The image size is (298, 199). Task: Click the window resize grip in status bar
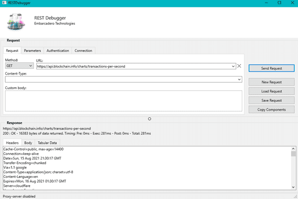295,196
